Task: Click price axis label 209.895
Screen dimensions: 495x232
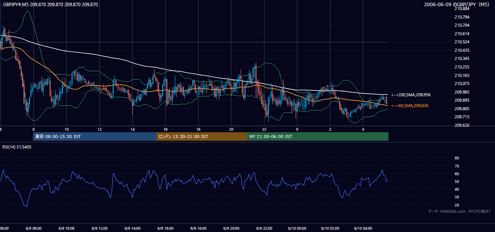Action: click(x=462, y=100)
